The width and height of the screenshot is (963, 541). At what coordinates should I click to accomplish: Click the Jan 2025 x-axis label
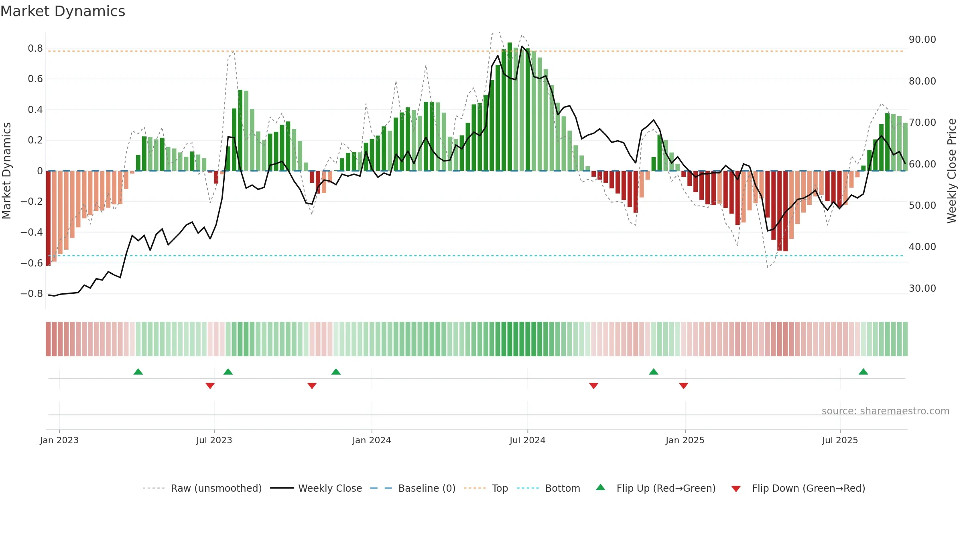tap(685, 440)
